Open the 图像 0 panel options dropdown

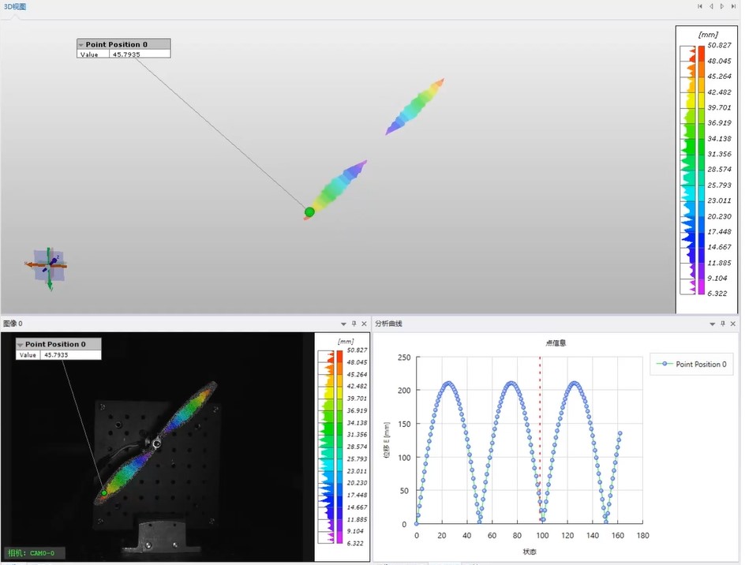(x=343, y=324)
